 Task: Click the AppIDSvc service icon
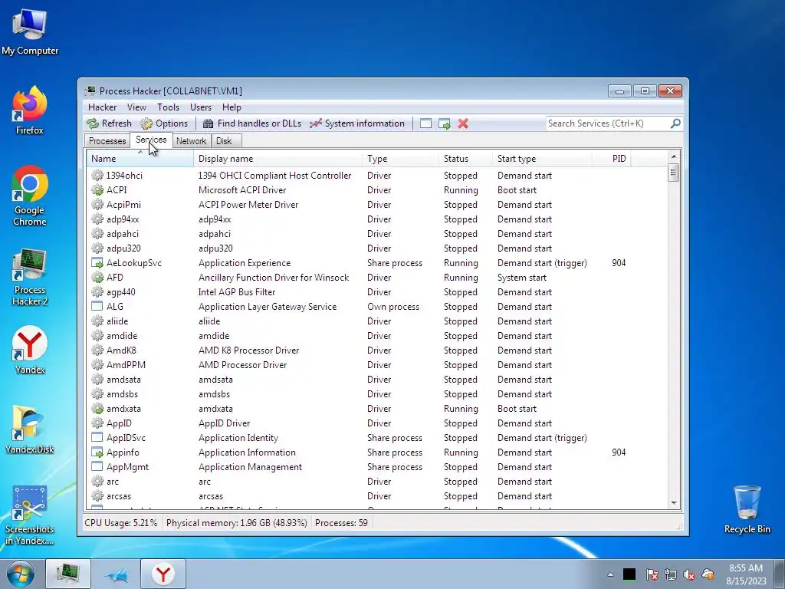tap(97, 438)
